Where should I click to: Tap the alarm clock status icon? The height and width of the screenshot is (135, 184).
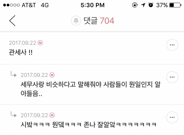(151, 5)
